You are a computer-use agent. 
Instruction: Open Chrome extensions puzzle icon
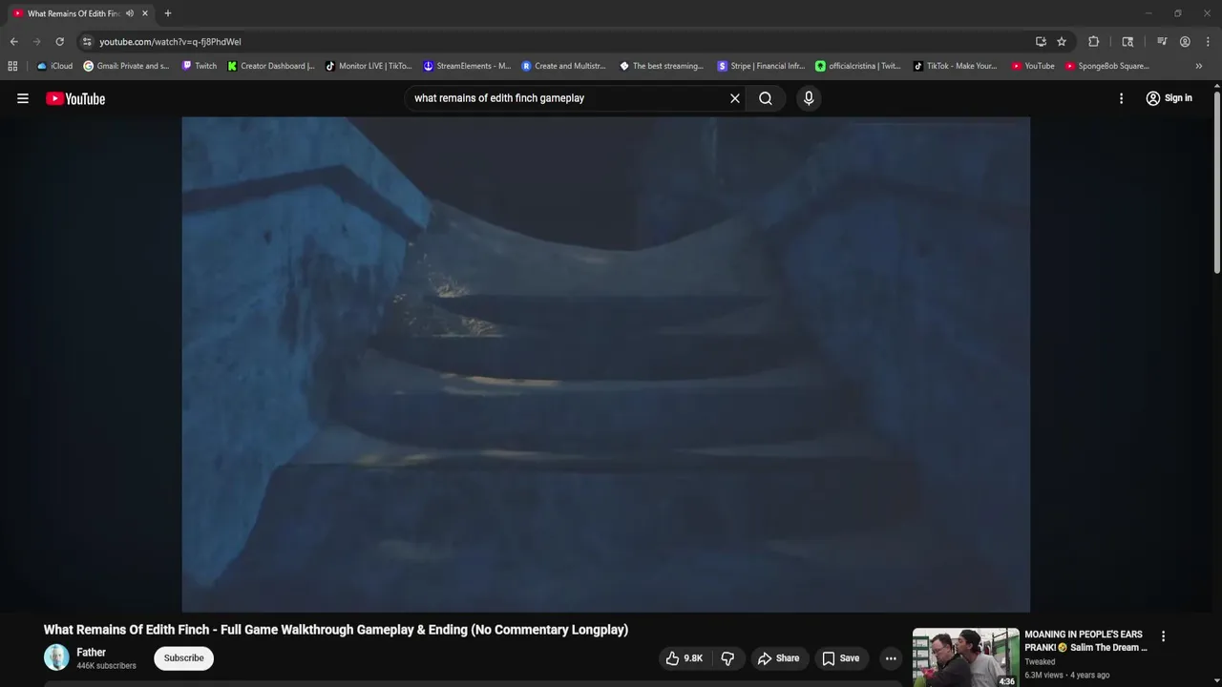click(x=1094, y=42)
